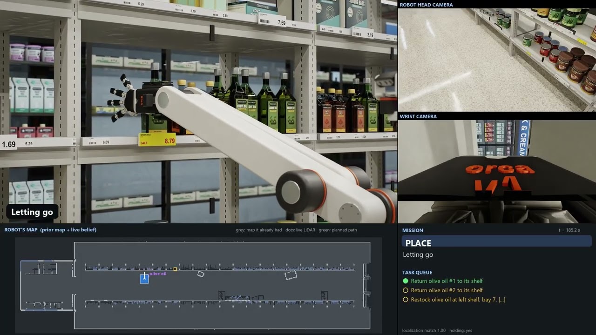
Task: Select the TASK QUEUE heading
Action: tap(417, 273)
